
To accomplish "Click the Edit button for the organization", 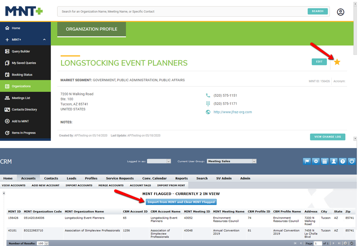I will pyautogui.click(x=319, y=62).
